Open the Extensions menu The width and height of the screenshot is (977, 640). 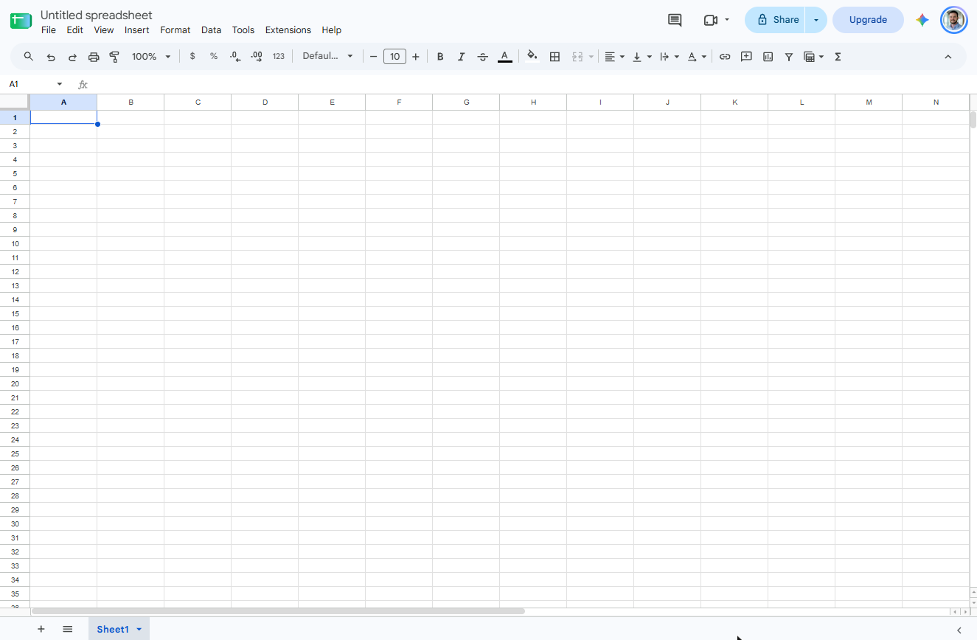coord(288,30)
